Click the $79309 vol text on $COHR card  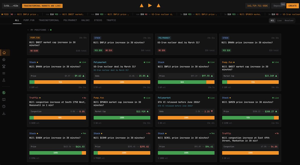pyautogui.click(x=99, y=158)
